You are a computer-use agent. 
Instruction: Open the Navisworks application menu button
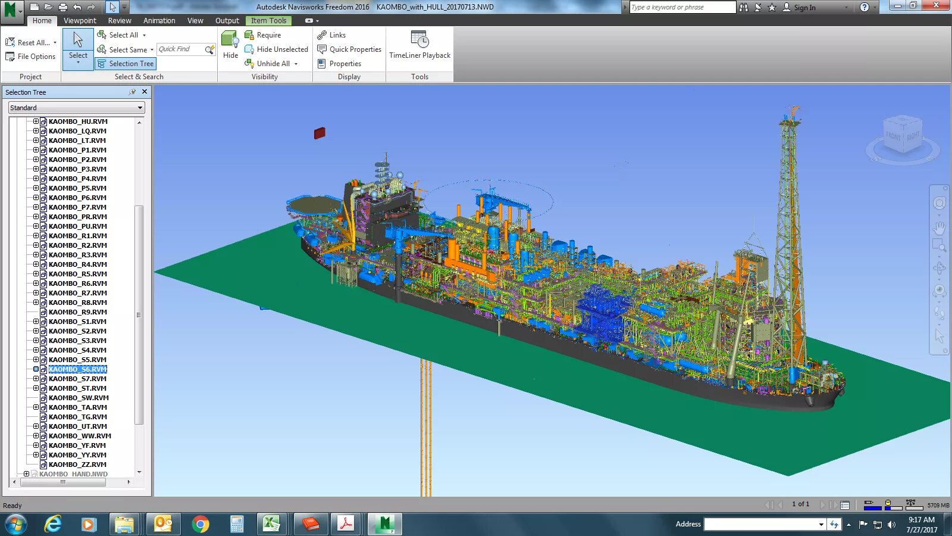(x=11, y=10)
